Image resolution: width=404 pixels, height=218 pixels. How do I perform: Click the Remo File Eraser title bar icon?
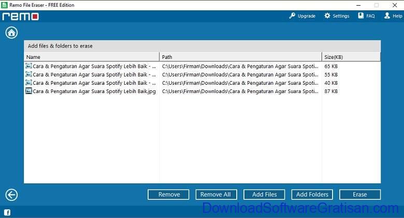coord(4,5)
